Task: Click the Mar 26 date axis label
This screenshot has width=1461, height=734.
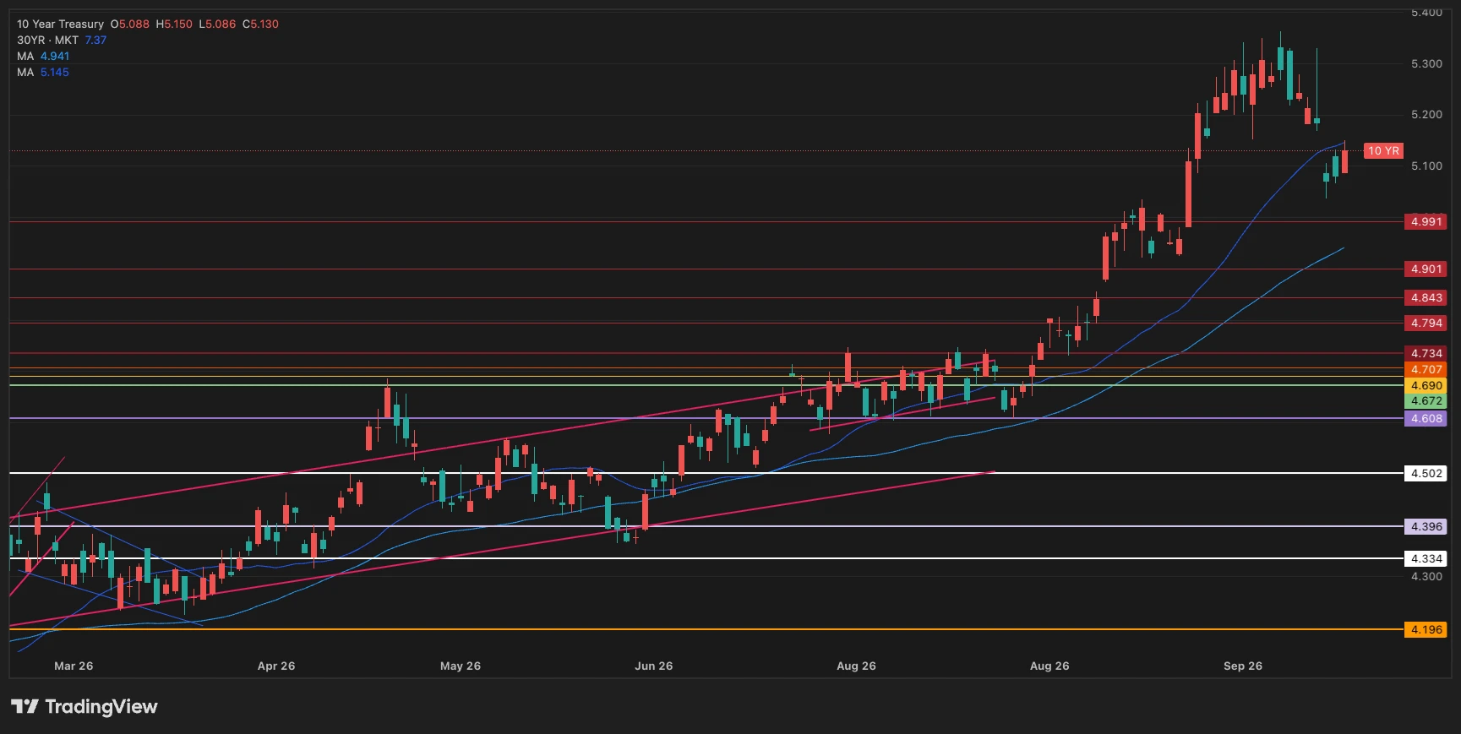Action: pyautogui.click(x=74, y=666)
